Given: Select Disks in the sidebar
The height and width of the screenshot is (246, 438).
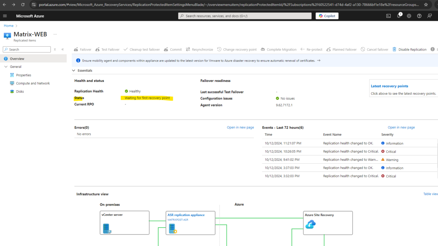Looking at the screenshot, I should tap(18, 91).
